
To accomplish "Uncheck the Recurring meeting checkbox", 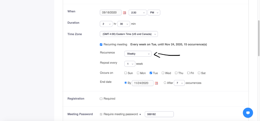I will click(x=101, y=44).
